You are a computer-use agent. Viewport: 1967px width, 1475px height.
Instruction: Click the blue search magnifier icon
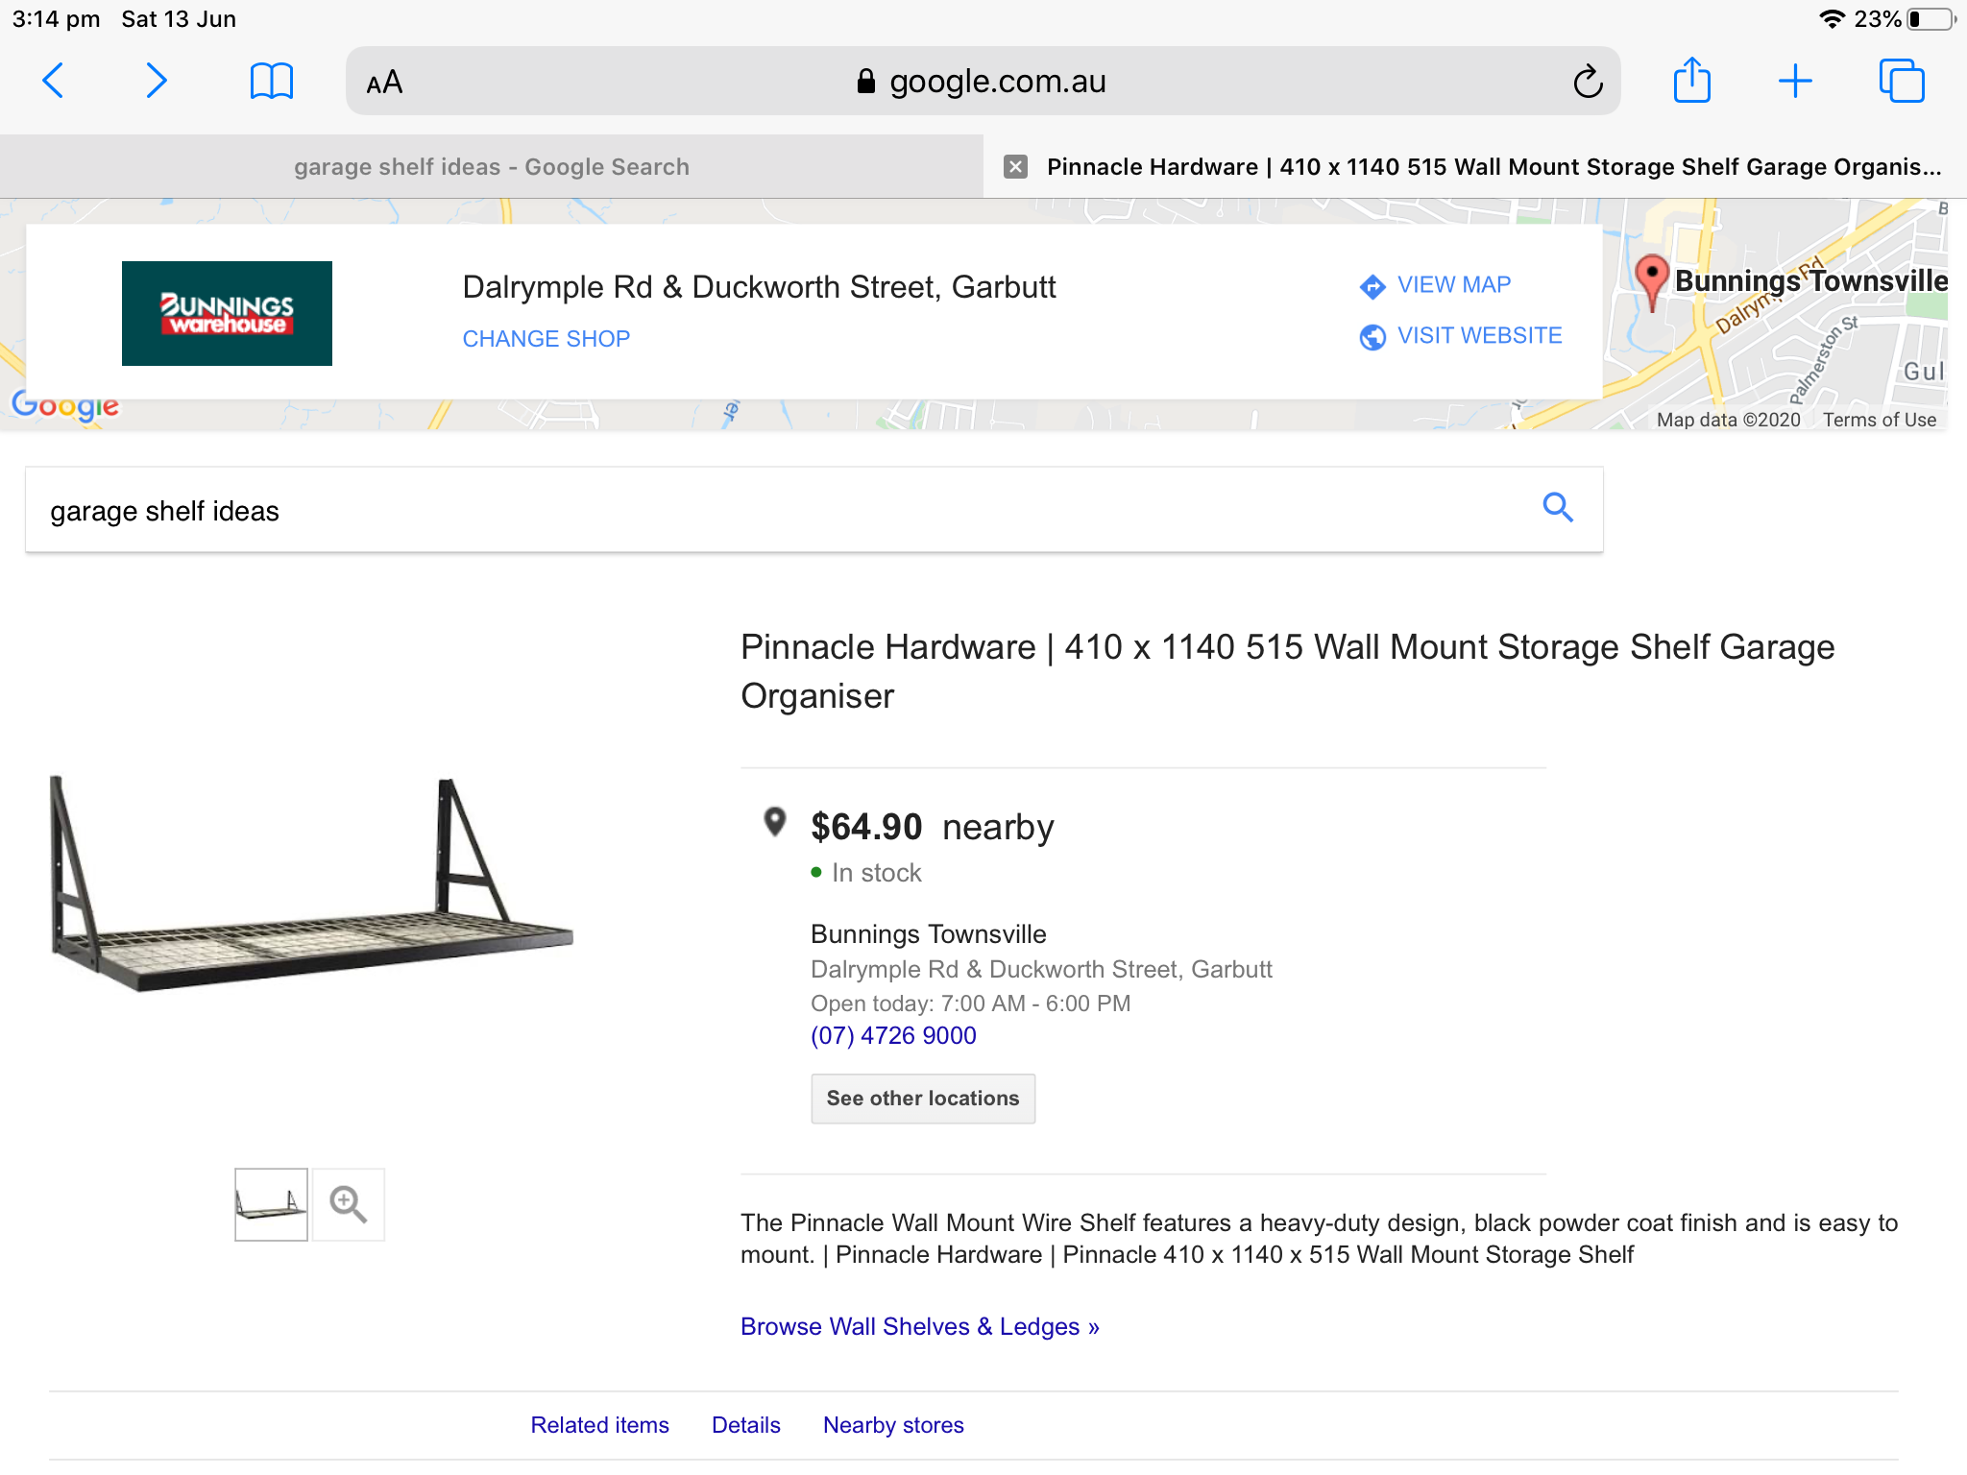(x=1557, y=507)
